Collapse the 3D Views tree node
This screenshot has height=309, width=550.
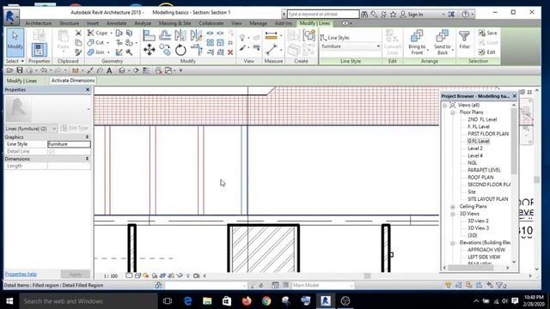[453, 214]
